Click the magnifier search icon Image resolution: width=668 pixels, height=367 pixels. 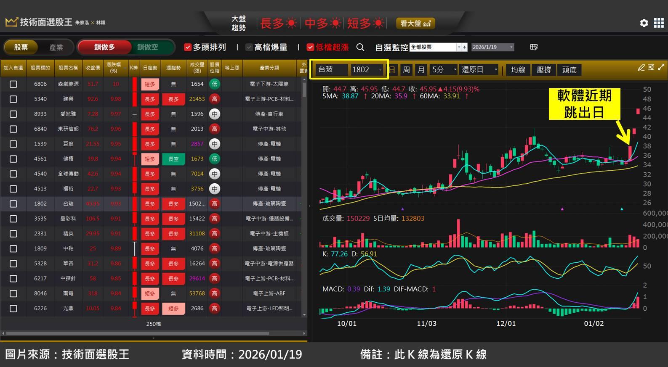pos(360,47)
